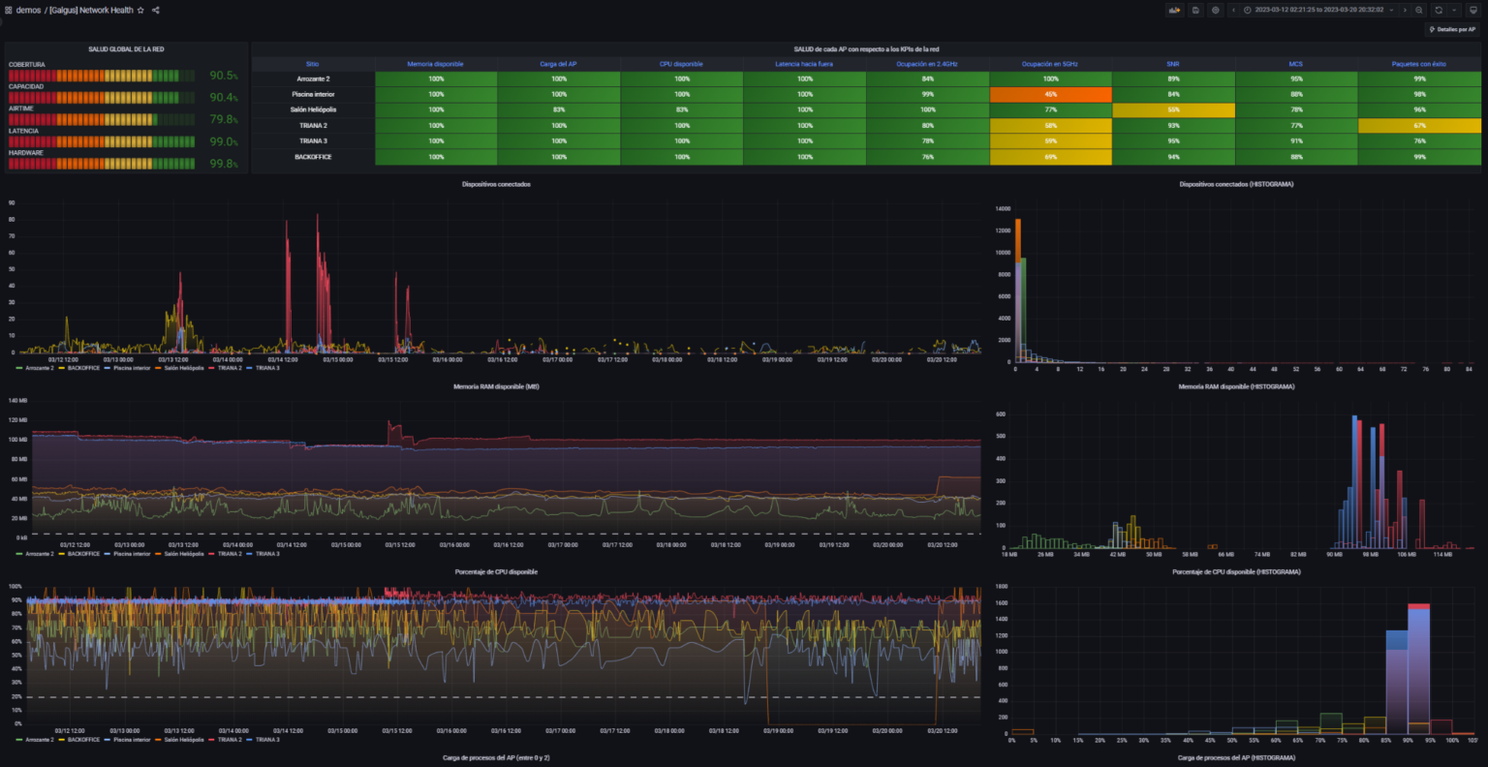Shift time range backward with left arrow
This screenshot has width=1488, height=767.
tap(1232, 10)
